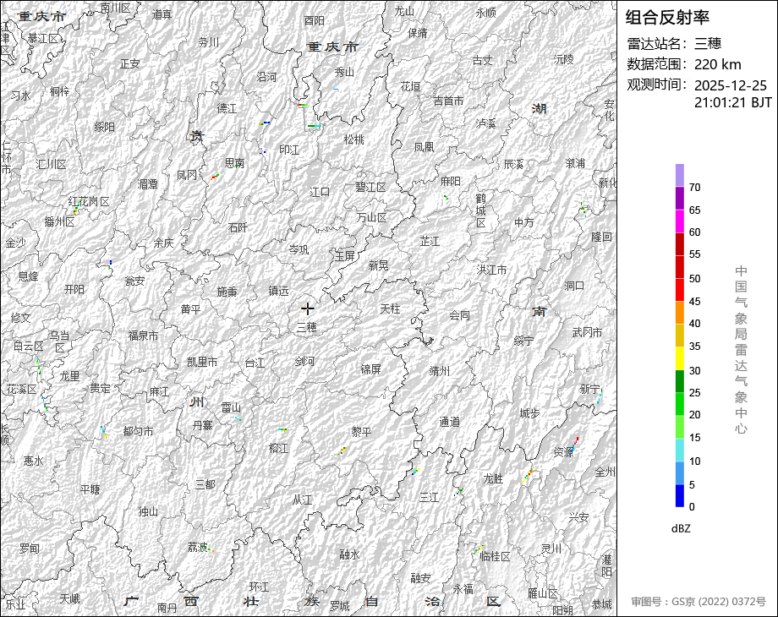The width and height of the screenshot is (778, 617).
Task: Click the 麻阳 map label
Action: point(451,182)
